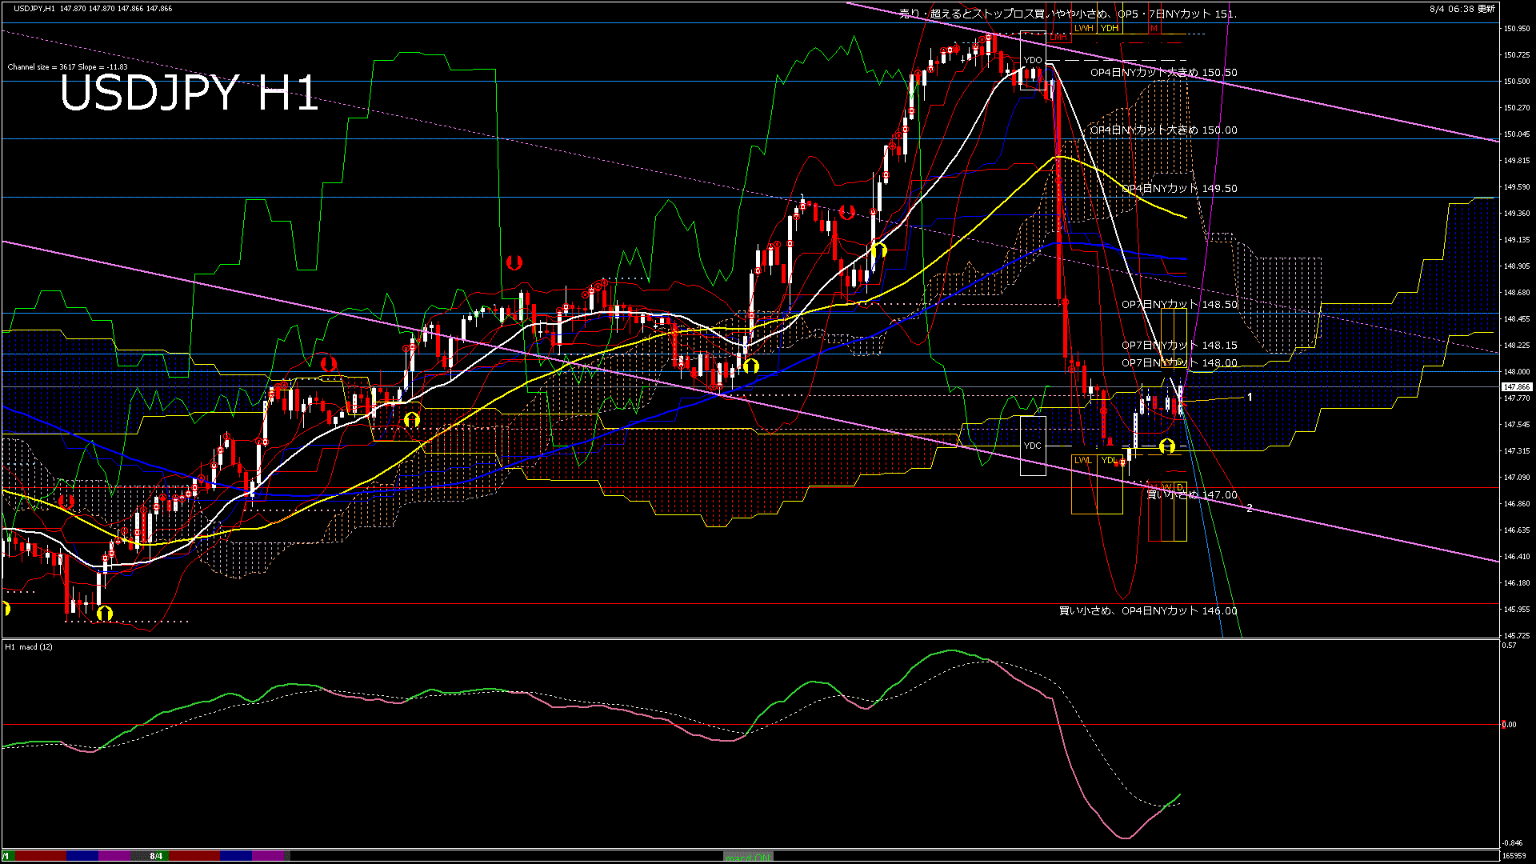Click the 145.955 price axis value
The image size is (1536, 864).
(1517, 610)
